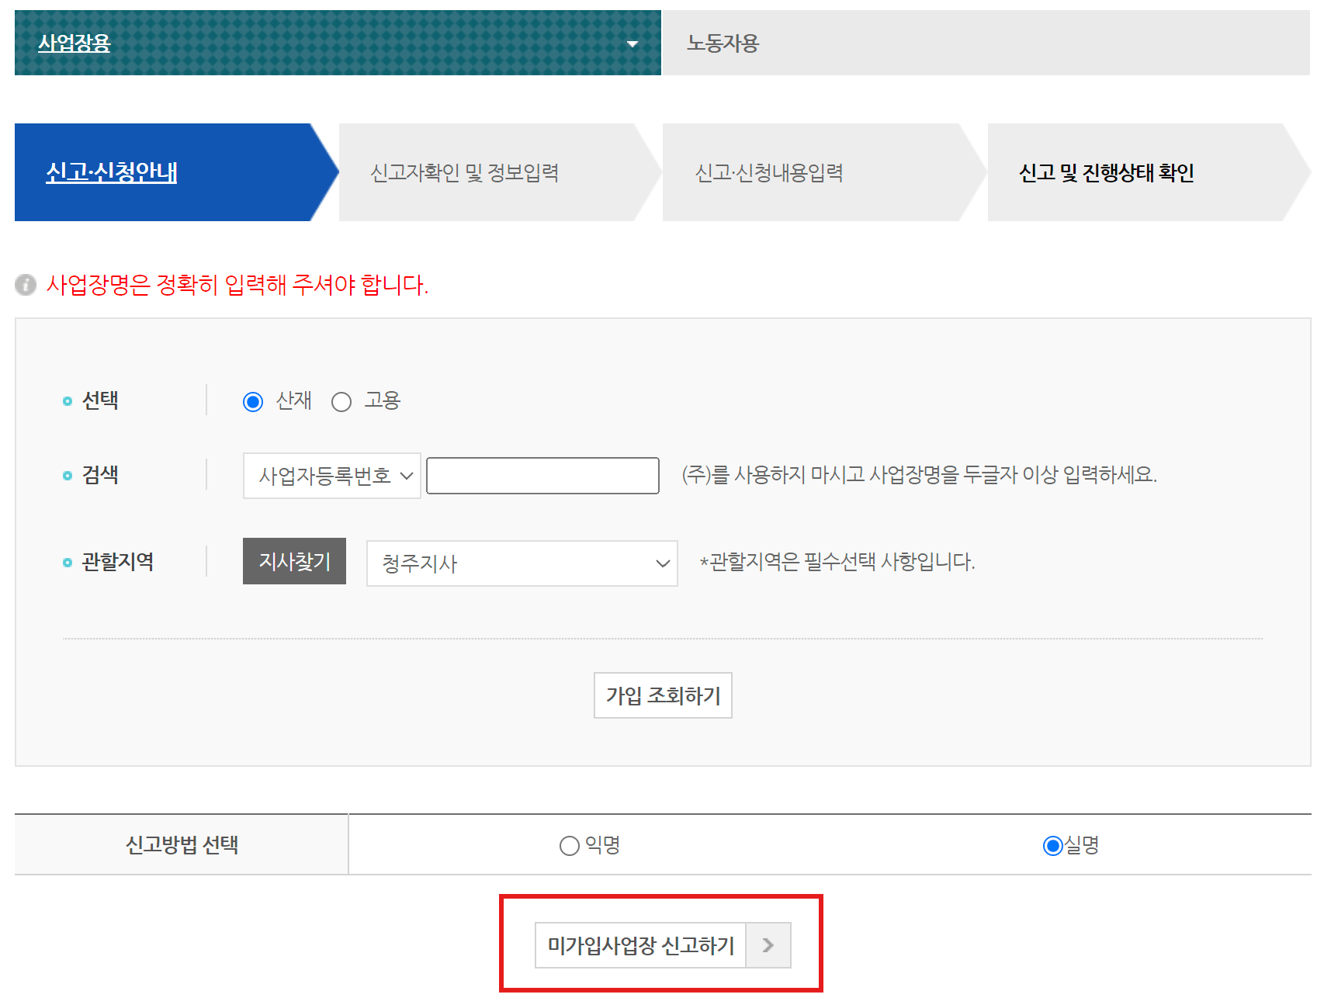Click the info icon beside the red warning text
1324x998 pixels.
26,286
